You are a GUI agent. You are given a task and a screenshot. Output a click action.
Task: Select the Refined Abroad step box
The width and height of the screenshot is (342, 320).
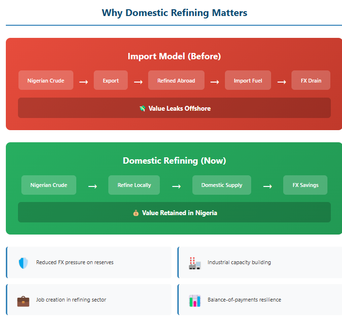(x=176, y=81)
